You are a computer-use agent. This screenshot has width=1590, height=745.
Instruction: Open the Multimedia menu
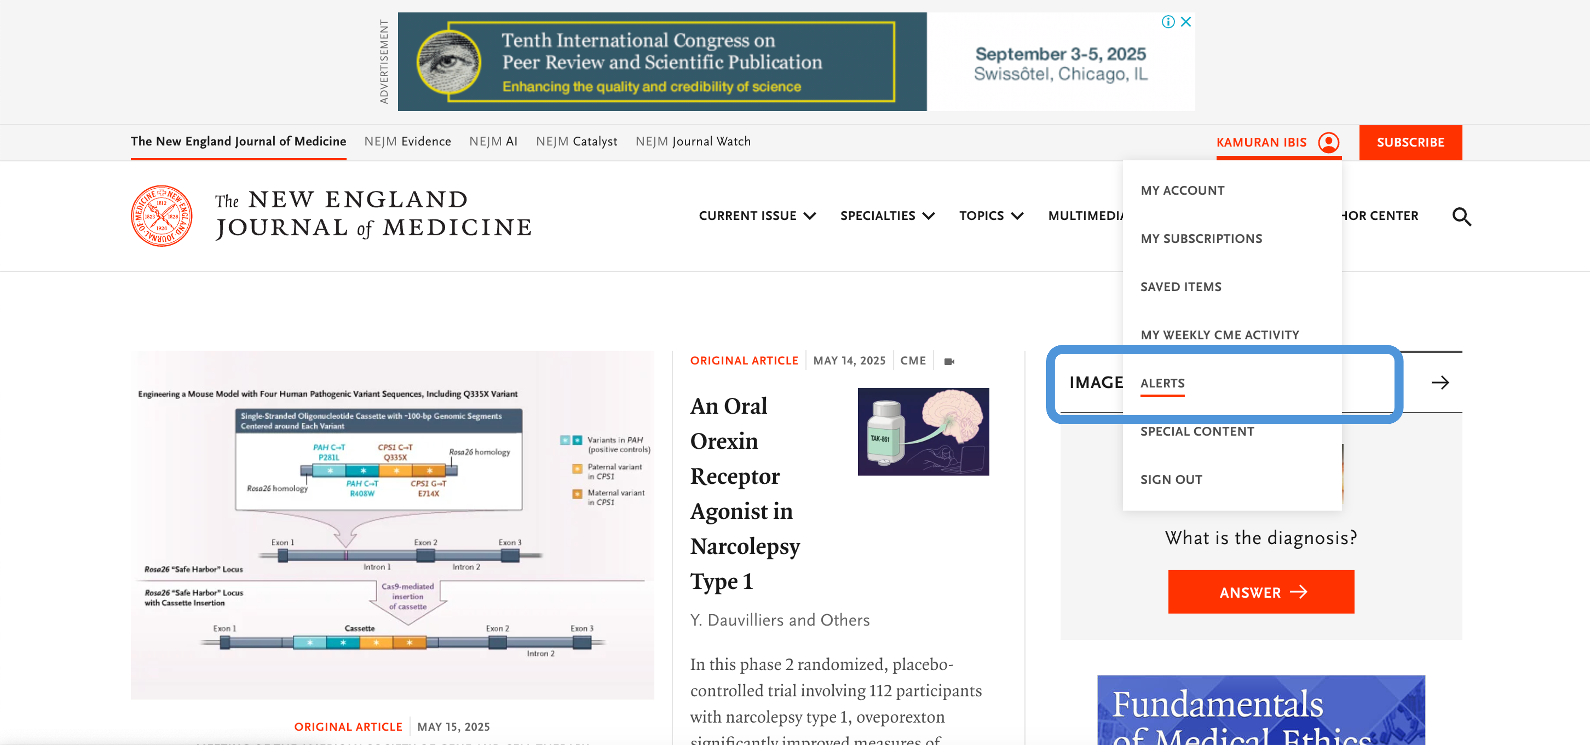point(1086,215)
